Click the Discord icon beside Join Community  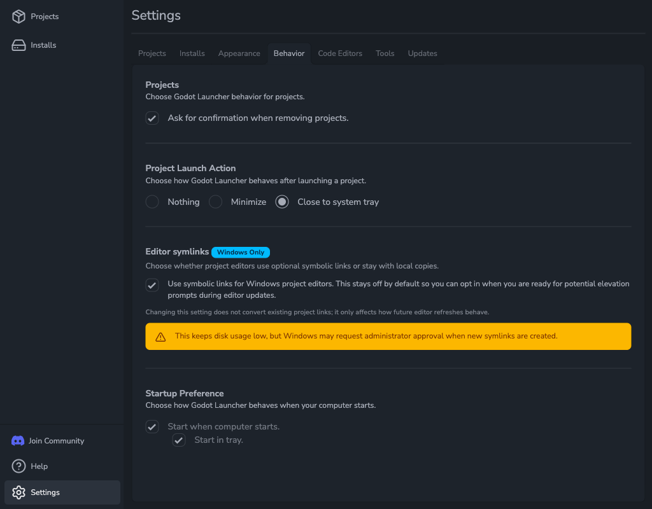click(18, 441)
